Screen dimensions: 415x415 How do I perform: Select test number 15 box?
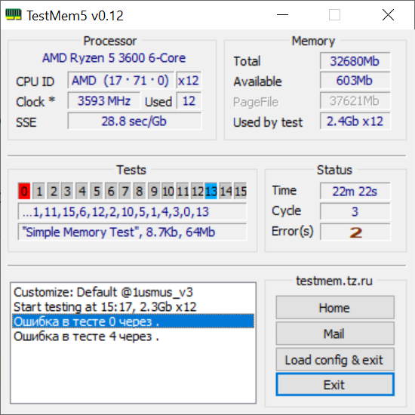pos(240,191)
